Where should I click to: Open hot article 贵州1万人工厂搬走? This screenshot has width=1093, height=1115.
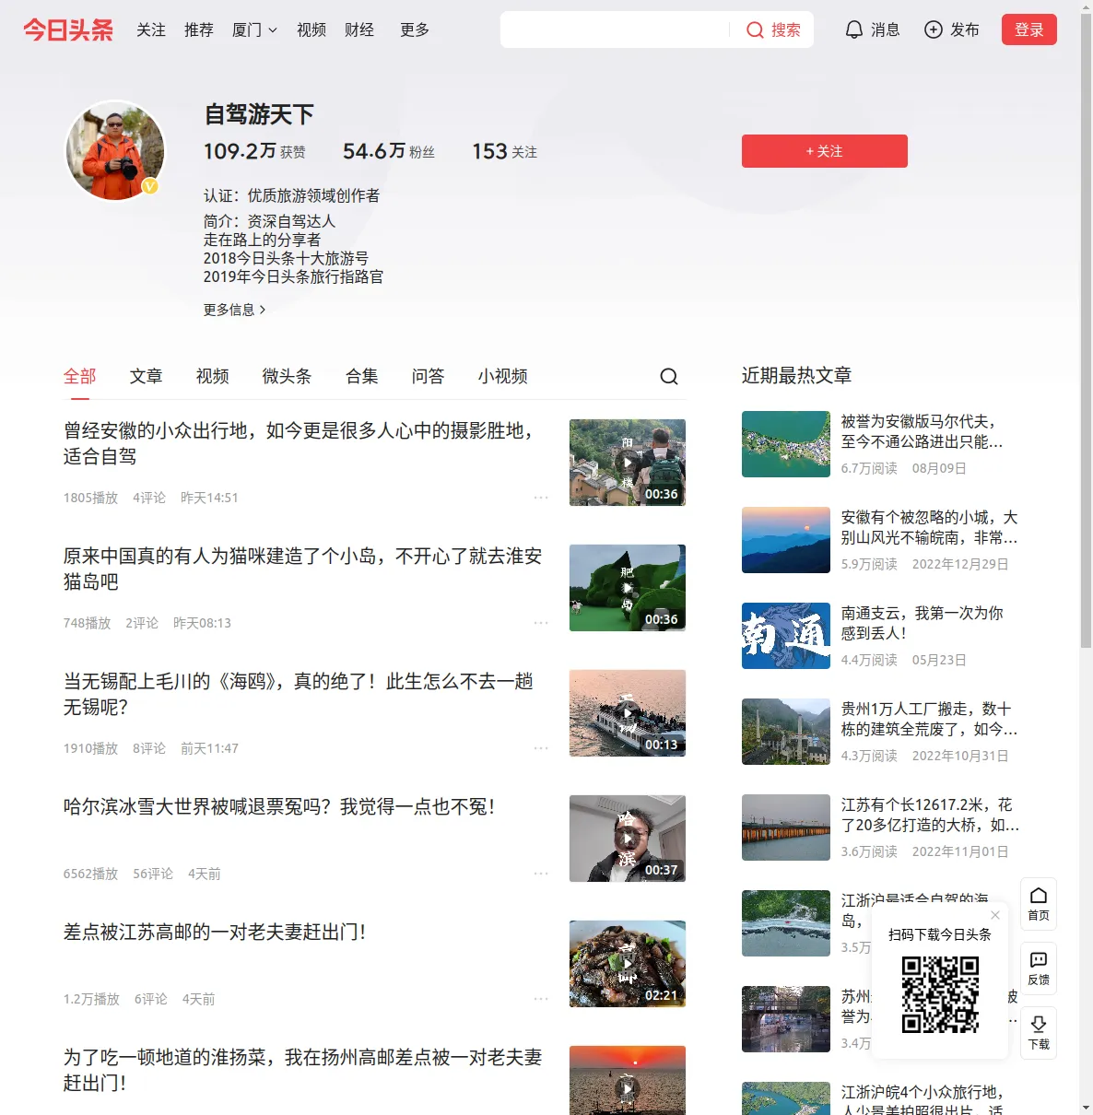930,719
